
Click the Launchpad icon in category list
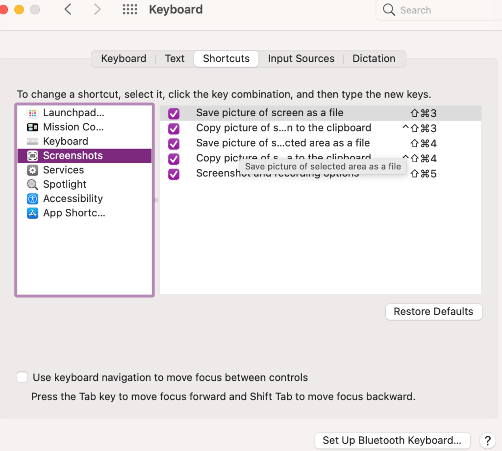click(x=32, y=113)
